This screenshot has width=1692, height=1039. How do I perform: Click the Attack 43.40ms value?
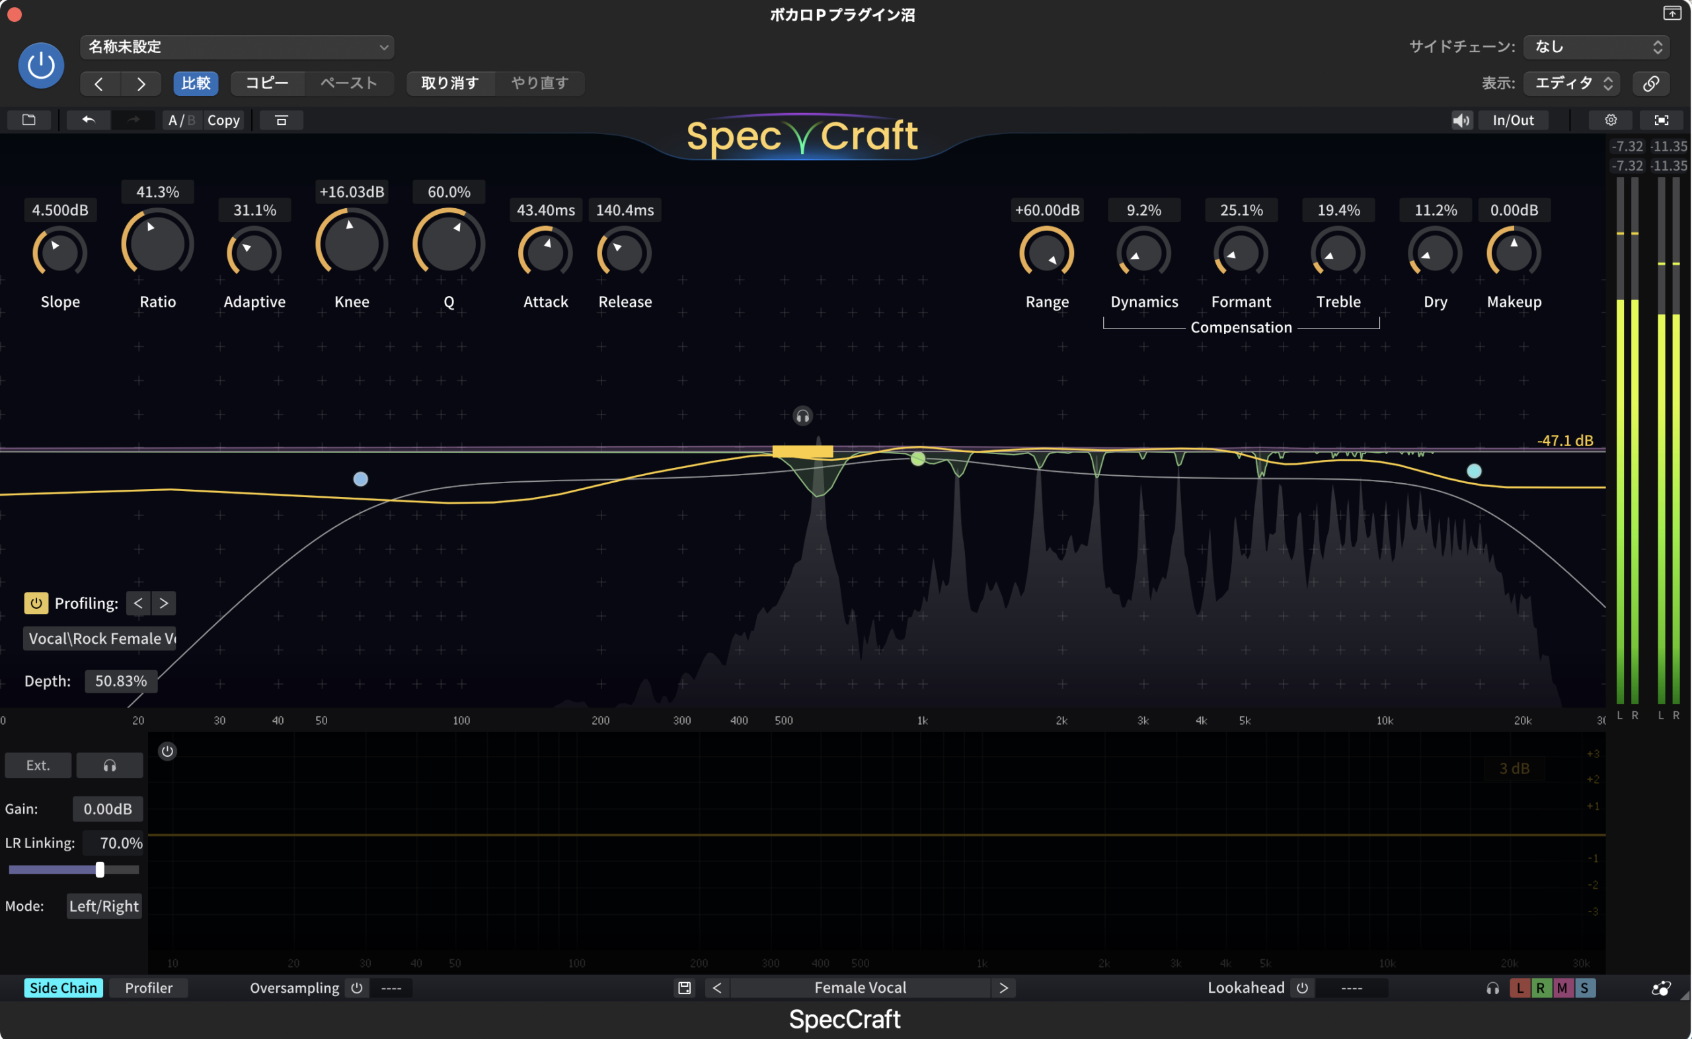(x=545, y=210)
